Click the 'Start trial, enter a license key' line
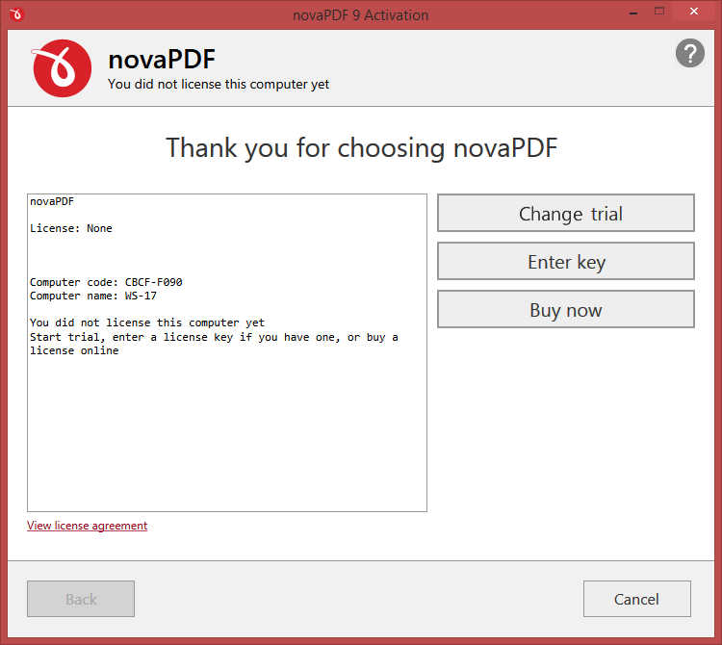The height and width of the screenshot is (645, 722). [x=214, y=337]
